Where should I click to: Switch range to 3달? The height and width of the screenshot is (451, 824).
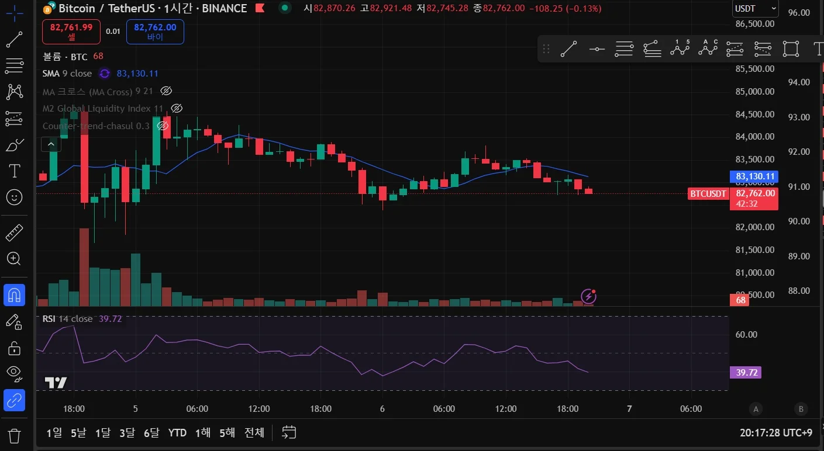pos(127,433)
